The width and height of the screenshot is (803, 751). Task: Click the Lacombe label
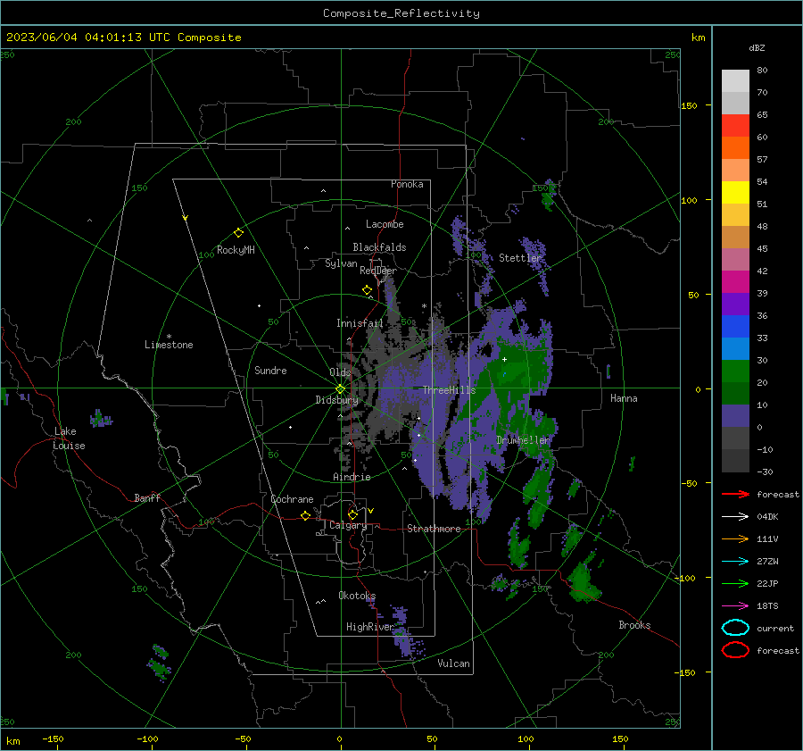[385, 224]
